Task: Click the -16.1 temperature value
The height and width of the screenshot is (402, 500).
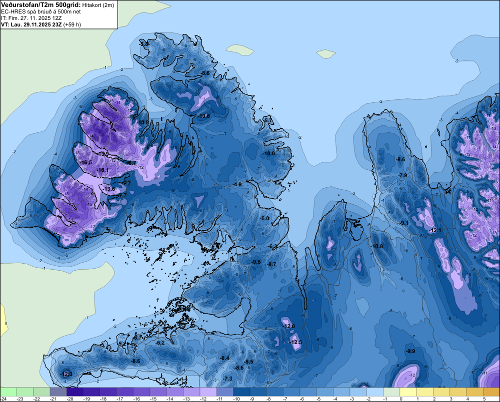Action: click(x=102, y=170)
